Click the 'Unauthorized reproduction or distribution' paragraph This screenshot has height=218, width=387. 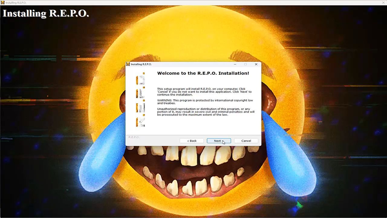coord(206,112)
